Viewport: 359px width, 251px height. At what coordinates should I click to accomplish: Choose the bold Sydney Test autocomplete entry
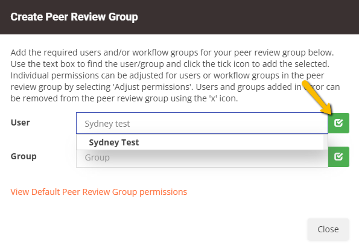pos(114,142)
